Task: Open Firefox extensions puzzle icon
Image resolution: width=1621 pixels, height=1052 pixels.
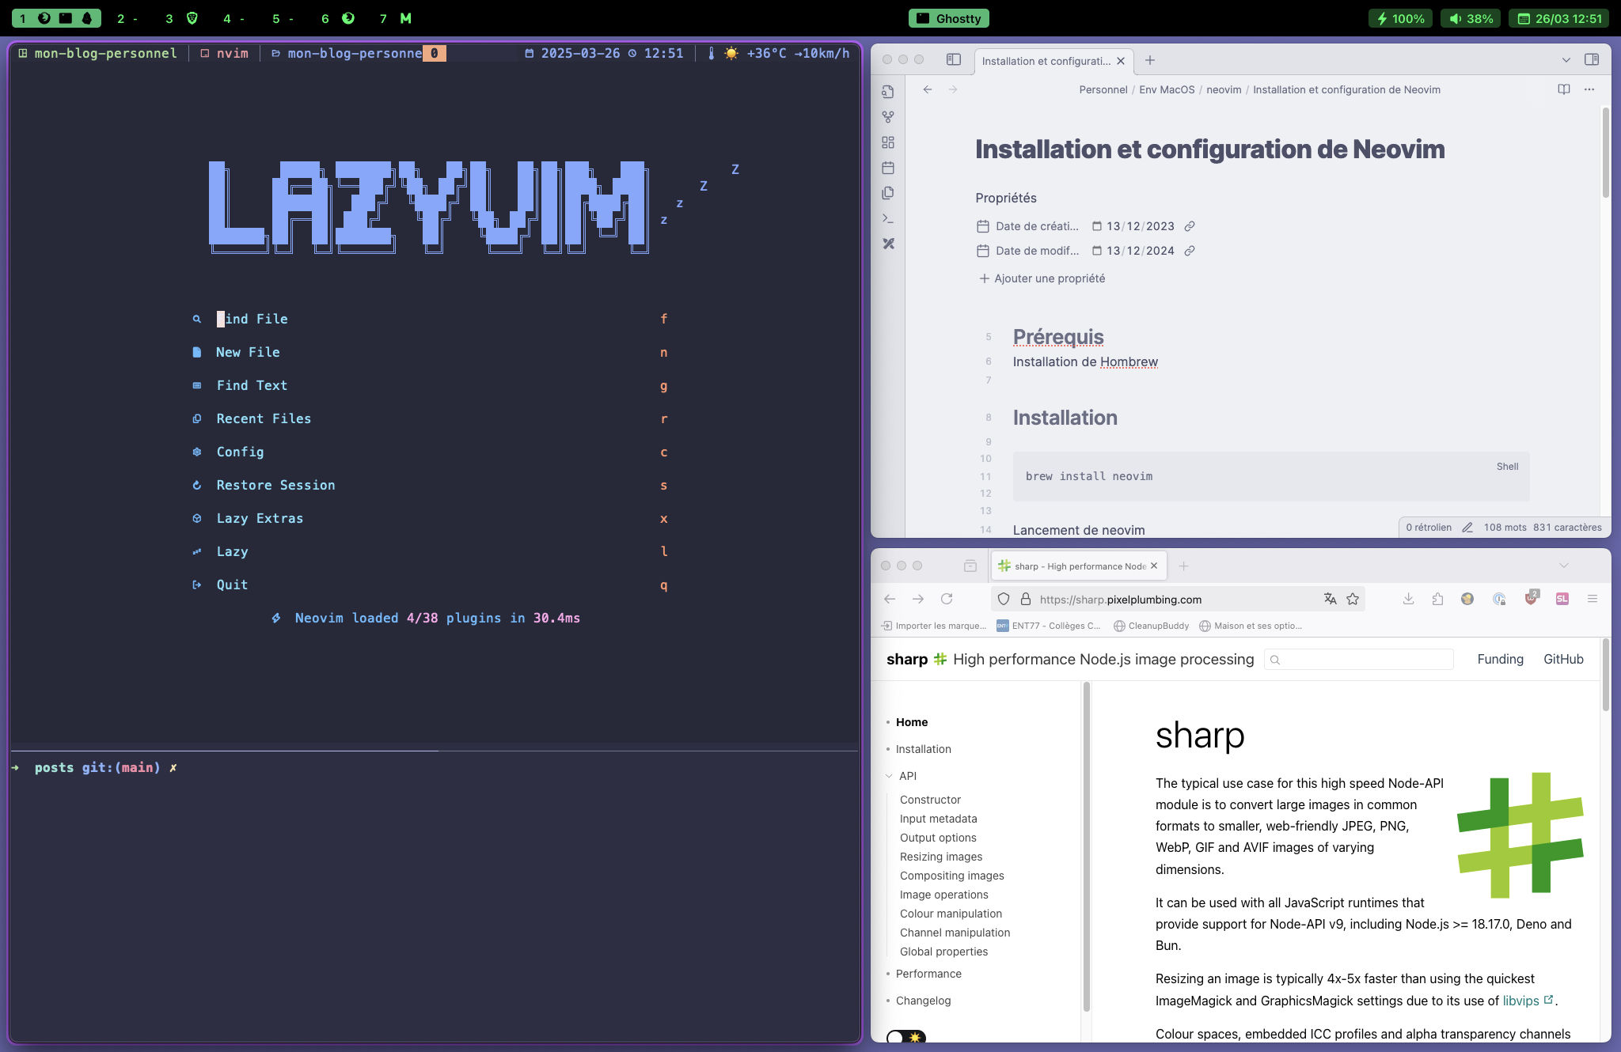Action: coord(1437,599)
